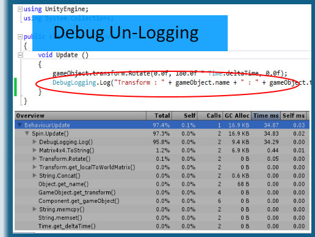Select the Object.get_name() row
The image size is (315, 237).
(x=162, y=184)
